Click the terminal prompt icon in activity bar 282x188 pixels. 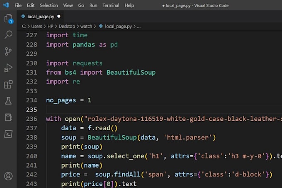tap(8, 133)
